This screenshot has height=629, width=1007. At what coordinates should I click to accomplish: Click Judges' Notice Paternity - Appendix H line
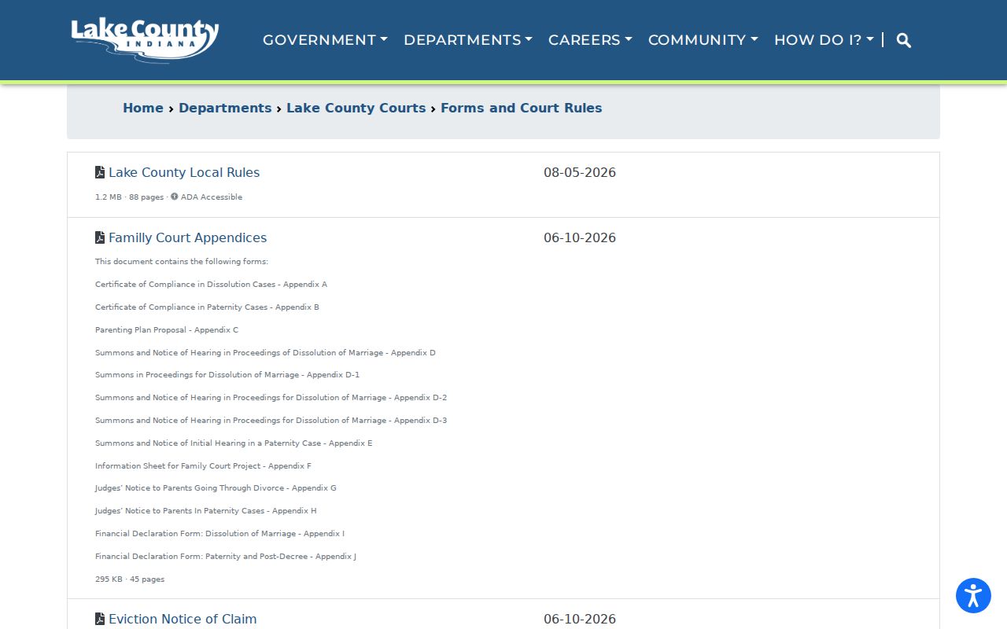[x=206, y=510]
